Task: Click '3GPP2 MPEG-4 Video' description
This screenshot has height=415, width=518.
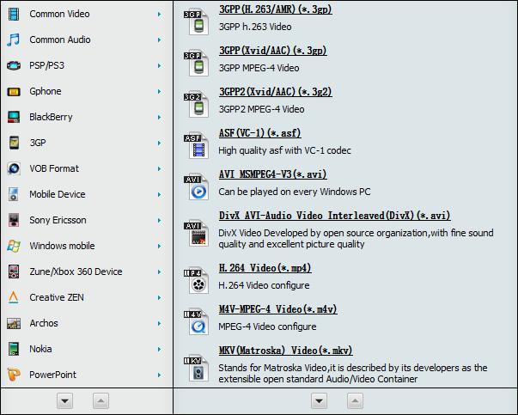Action: click(x=262, y=109)
